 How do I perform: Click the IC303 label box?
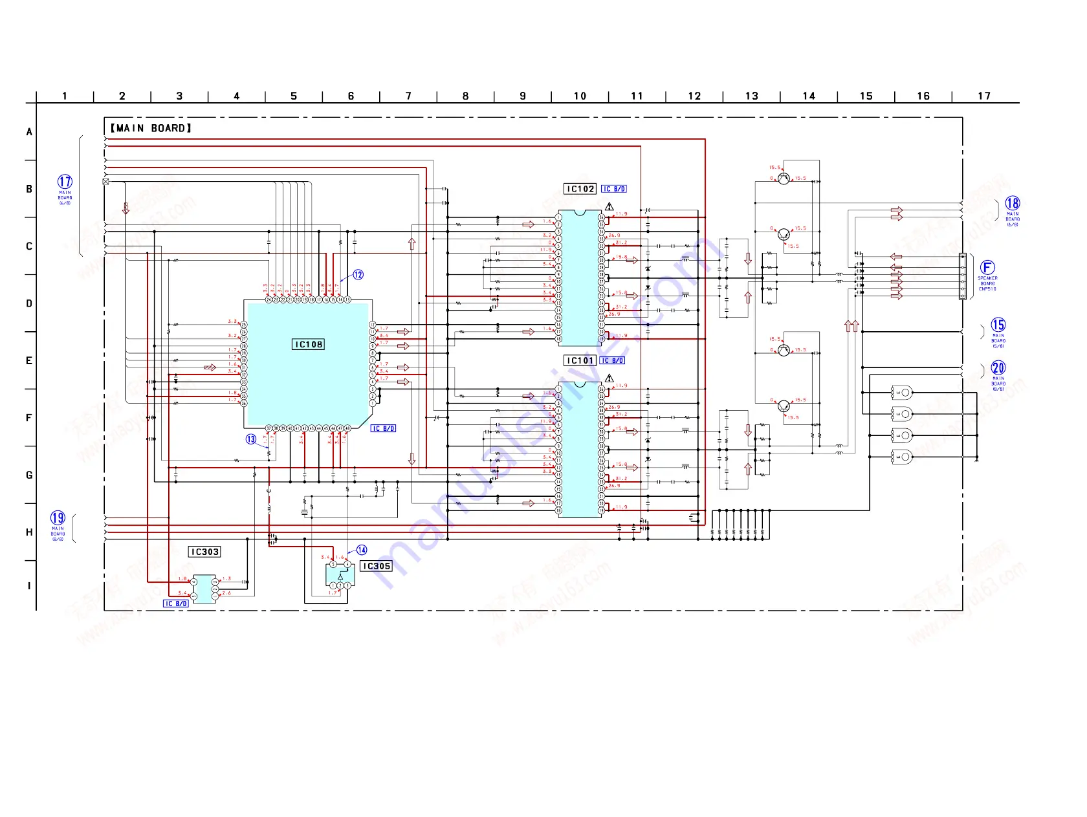pyautogui.click(x=204, y=552)
